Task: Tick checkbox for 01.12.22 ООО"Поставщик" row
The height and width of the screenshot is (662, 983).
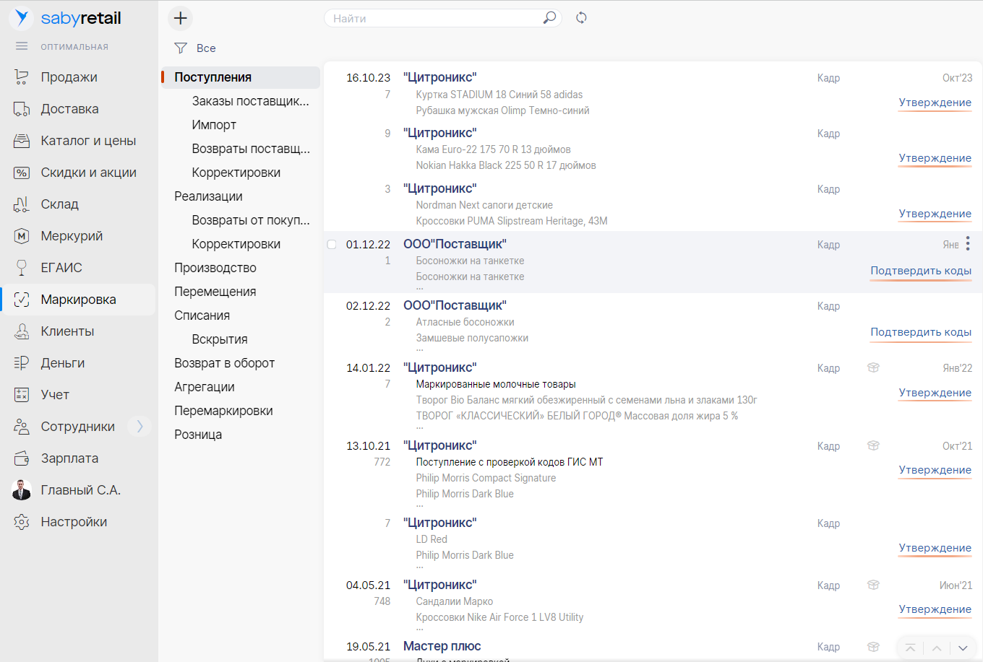Action: [x=332, y=245]
